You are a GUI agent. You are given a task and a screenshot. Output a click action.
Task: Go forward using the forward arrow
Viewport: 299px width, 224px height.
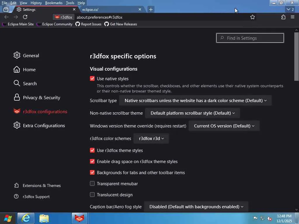[x=16, y=17]
